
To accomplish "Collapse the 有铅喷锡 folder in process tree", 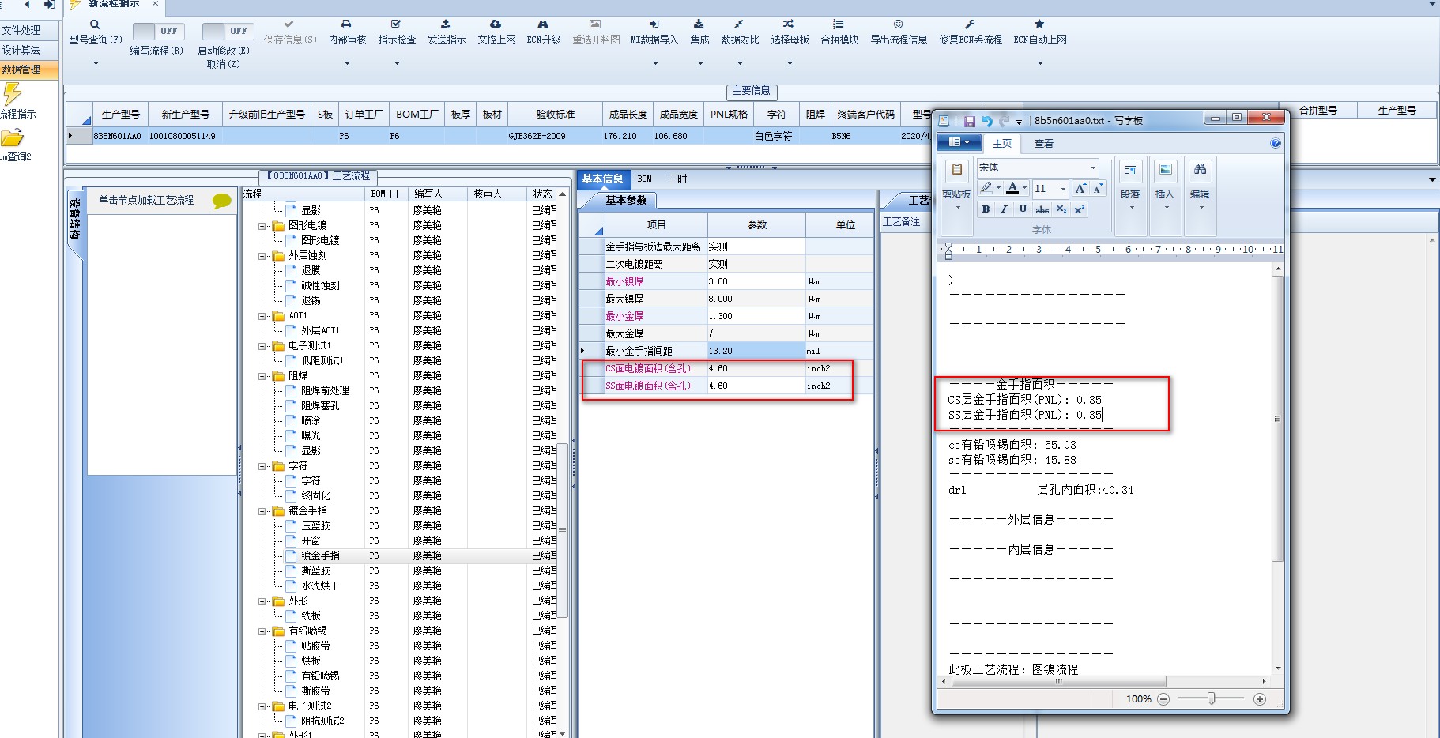I will point(262,631).
